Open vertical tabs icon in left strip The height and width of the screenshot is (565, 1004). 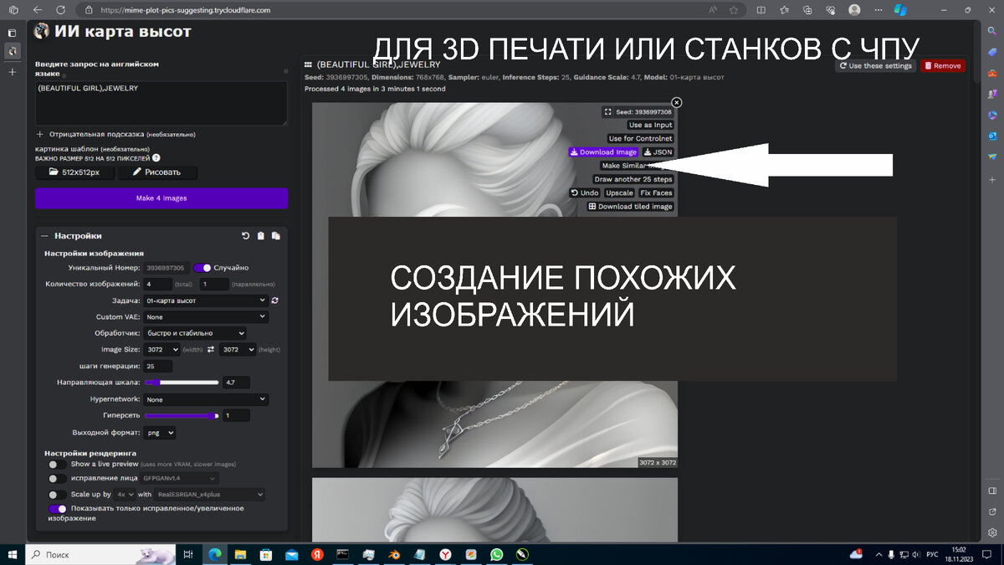[x=13, y=33]
